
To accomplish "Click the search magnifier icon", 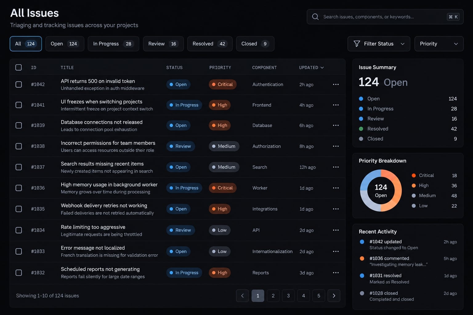I will coord(315,17).
